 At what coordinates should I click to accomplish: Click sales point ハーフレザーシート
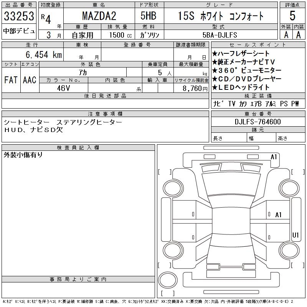coord(241,53)
